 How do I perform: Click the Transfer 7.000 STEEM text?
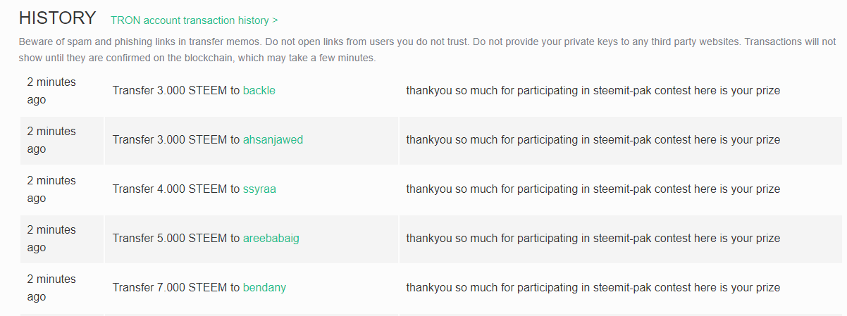pyautogui.click(x=169, y=288)
